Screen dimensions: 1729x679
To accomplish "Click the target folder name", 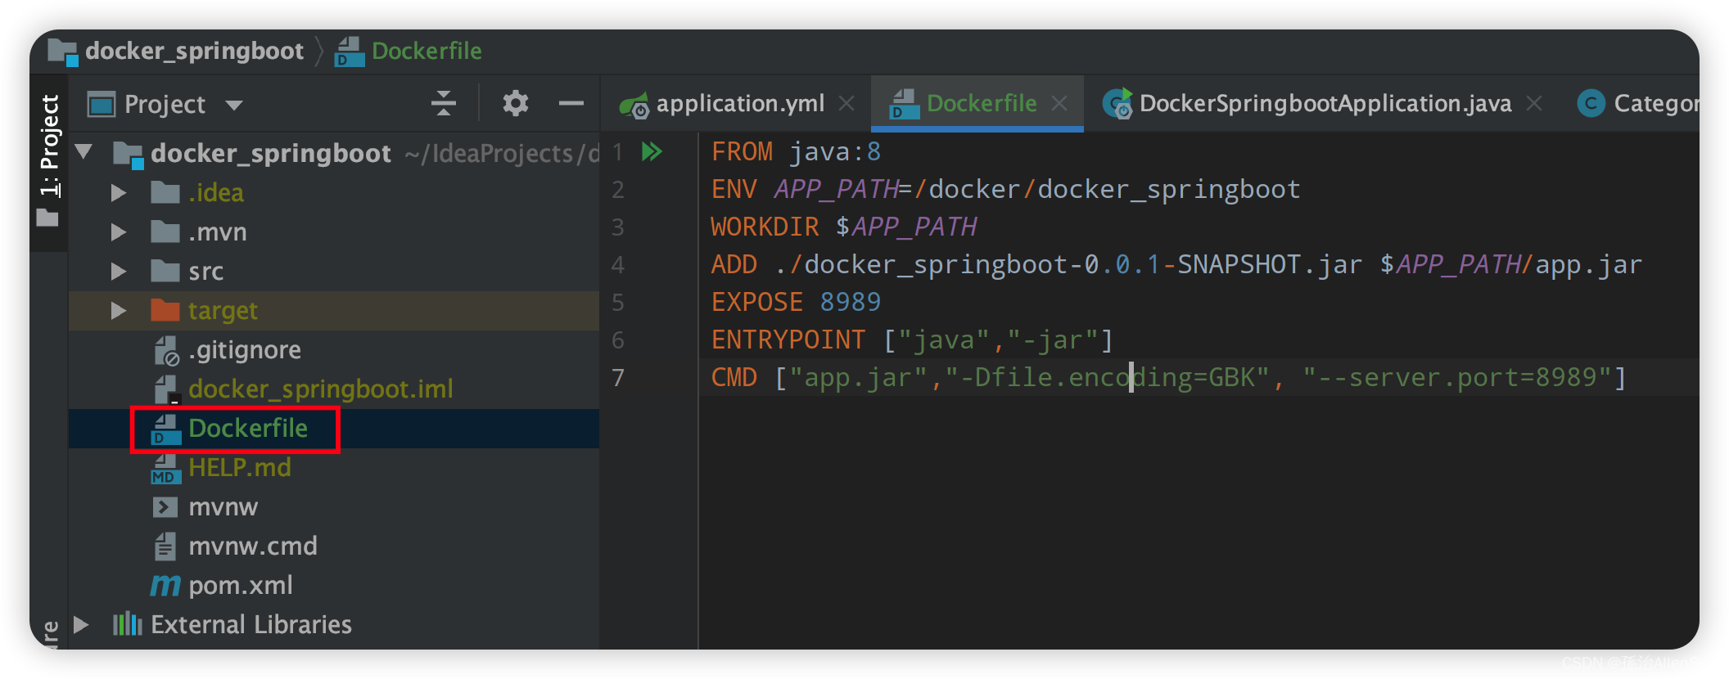I will pyautogui.click(x=223, y=311).
